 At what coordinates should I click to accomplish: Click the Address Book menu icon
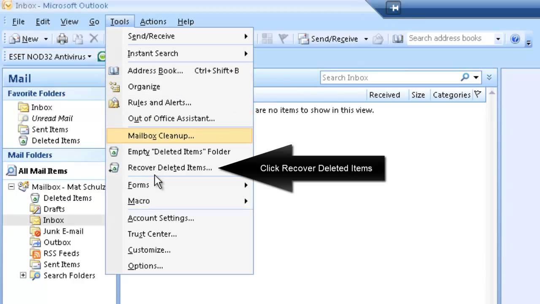(x=114, y=71)
